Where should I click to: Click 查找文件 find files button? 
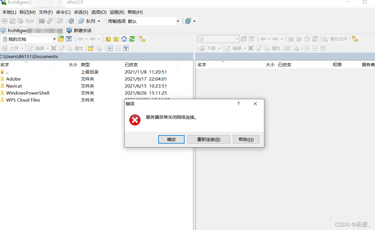click(x=335, y=39)
